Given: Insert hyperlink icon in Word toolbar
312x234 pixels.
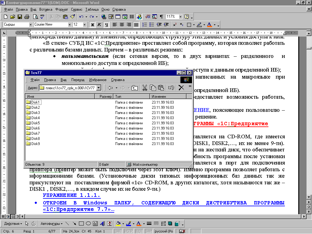Looking at the screenshot, I should click(x=104, y=17).
